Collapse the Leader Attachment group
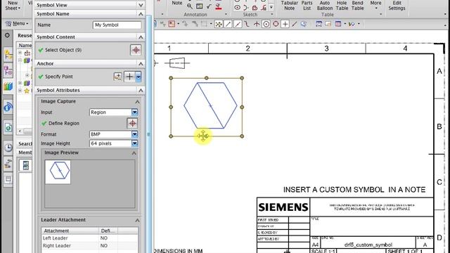 137,220
